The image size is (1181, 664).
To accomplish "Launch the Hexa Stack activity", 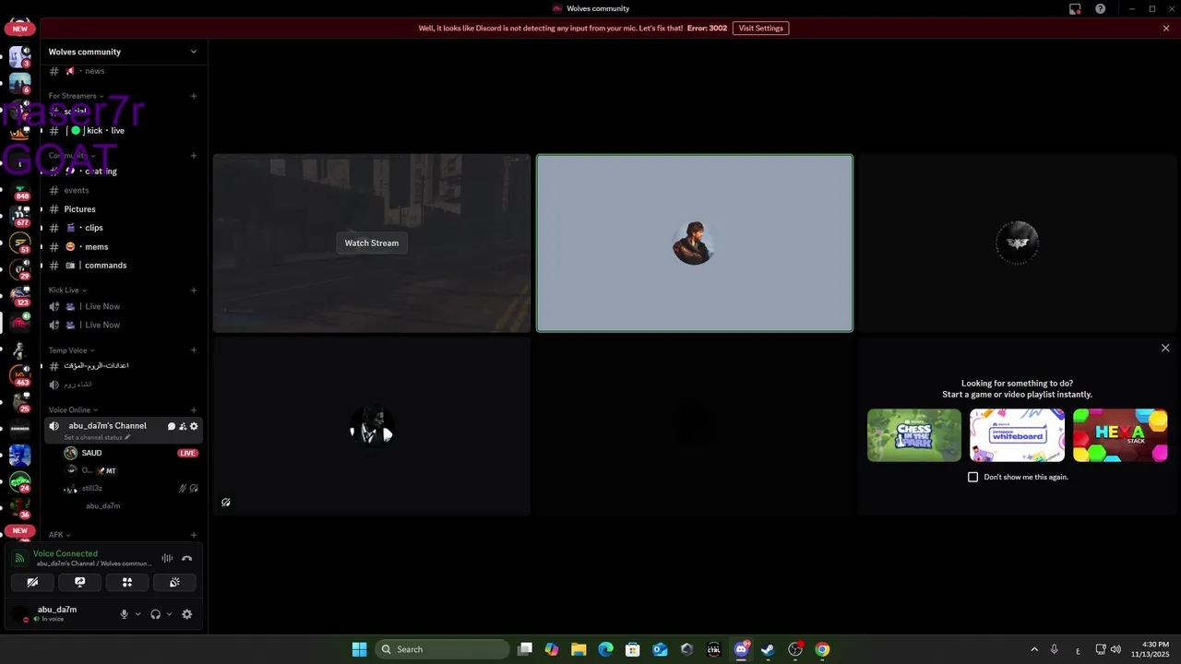I will tap(1120, 435).
